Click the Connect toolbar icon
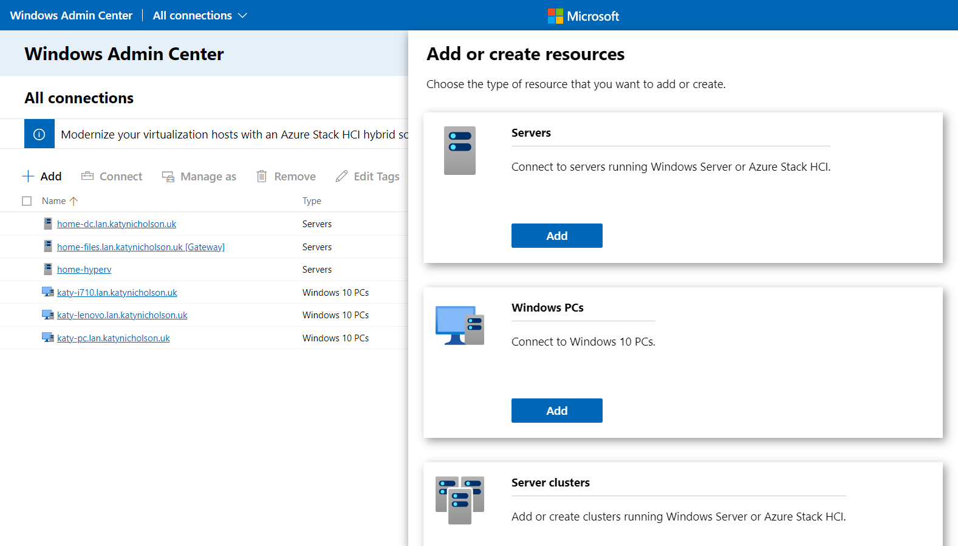 (x=87, y=176)
